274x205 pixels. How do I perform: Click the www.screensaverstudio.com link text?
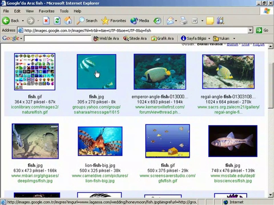tap(168, 176)
